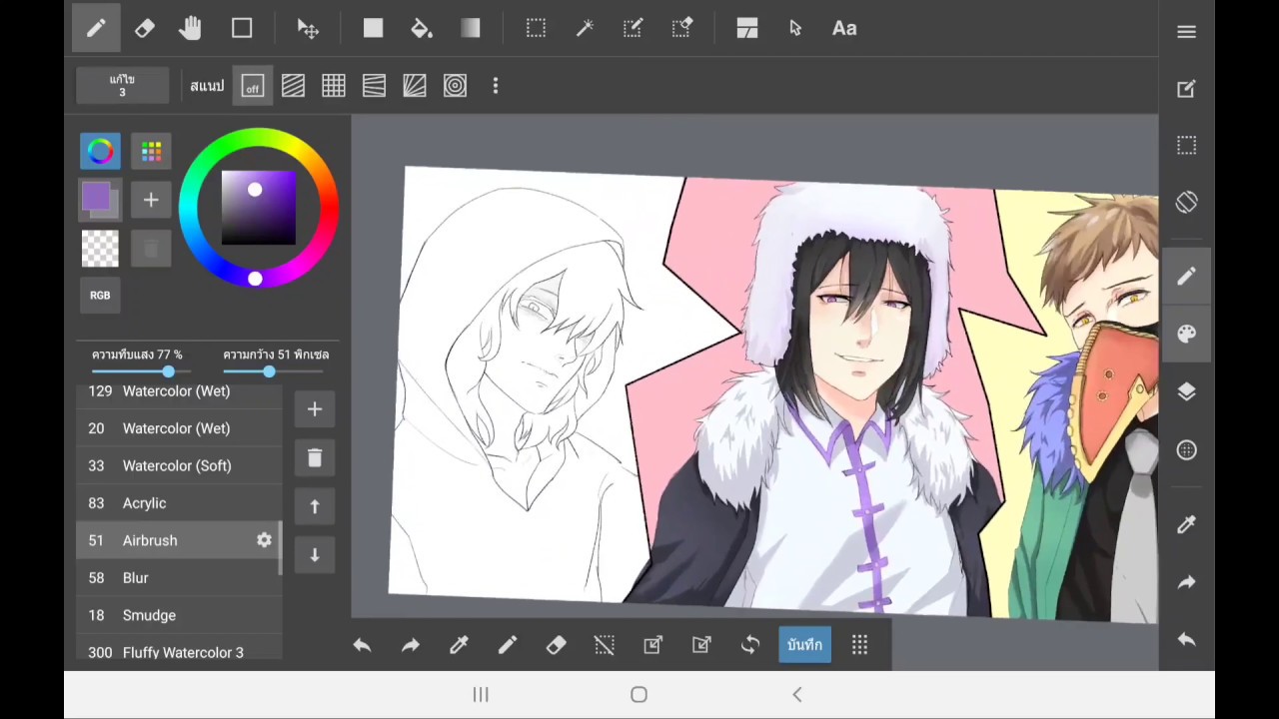
Task: Tap the Android home button
Action: coord(639,695)
